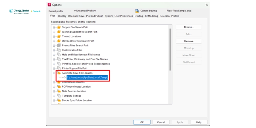The image size is (256, 128).
Task: Click the tree list vertical scrollbar
Action: [170, 50]
